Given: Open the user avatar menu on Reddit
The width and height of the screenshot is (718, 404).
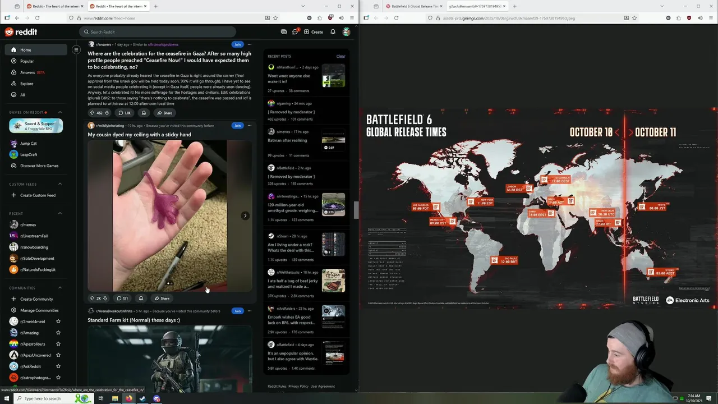Looking at the screenshot, I should coord(347,32).
